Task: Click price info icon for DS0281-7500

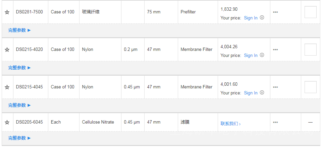Action: click(262, 18)
